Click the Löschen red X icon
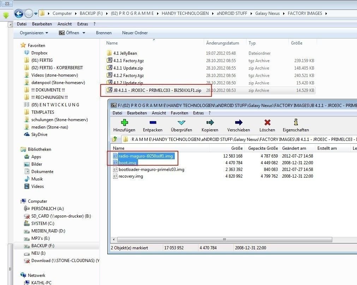Image resolution: width=357 pixels, height=285 pixels. (267, 123)
